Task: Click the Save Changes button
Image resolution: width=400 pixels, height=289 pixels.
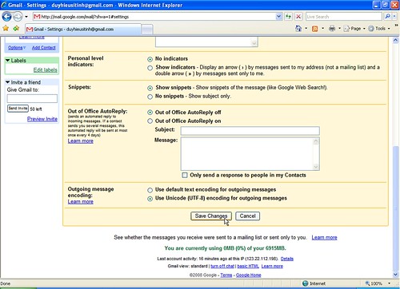Action: click(211, 216)
